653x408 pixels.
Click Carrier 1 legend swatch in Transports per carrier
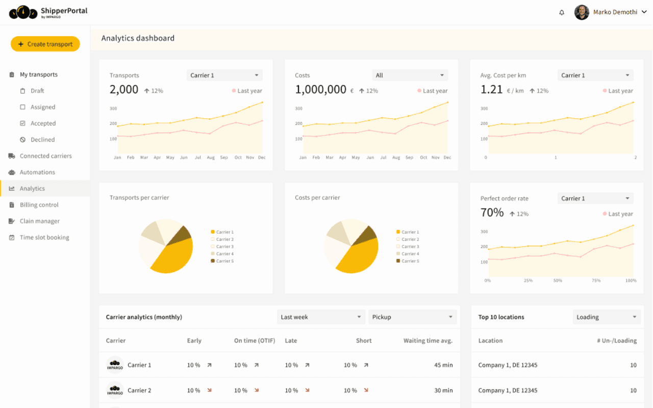(x=213, y=232)
